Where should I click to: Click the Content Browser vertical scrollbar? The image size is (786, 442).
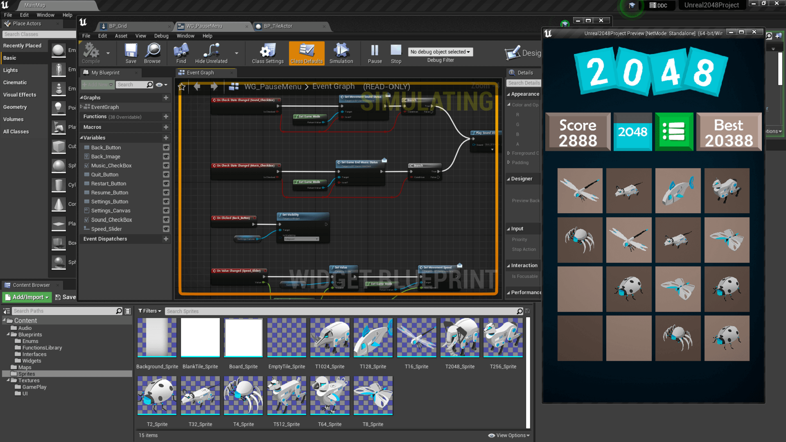528,372
